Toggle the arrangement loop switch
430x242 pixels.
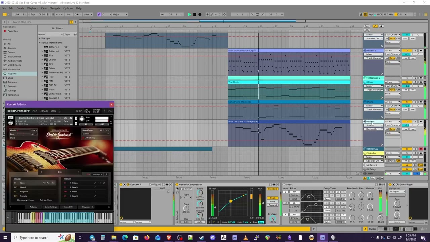(x=258, y=14)
